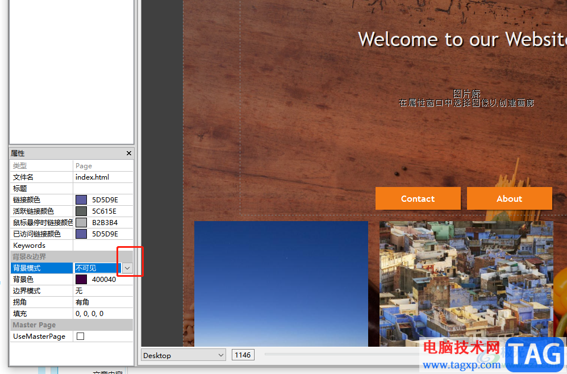
Task: Toggle the UseMasterPage checkbox
Action: (80, 336)
